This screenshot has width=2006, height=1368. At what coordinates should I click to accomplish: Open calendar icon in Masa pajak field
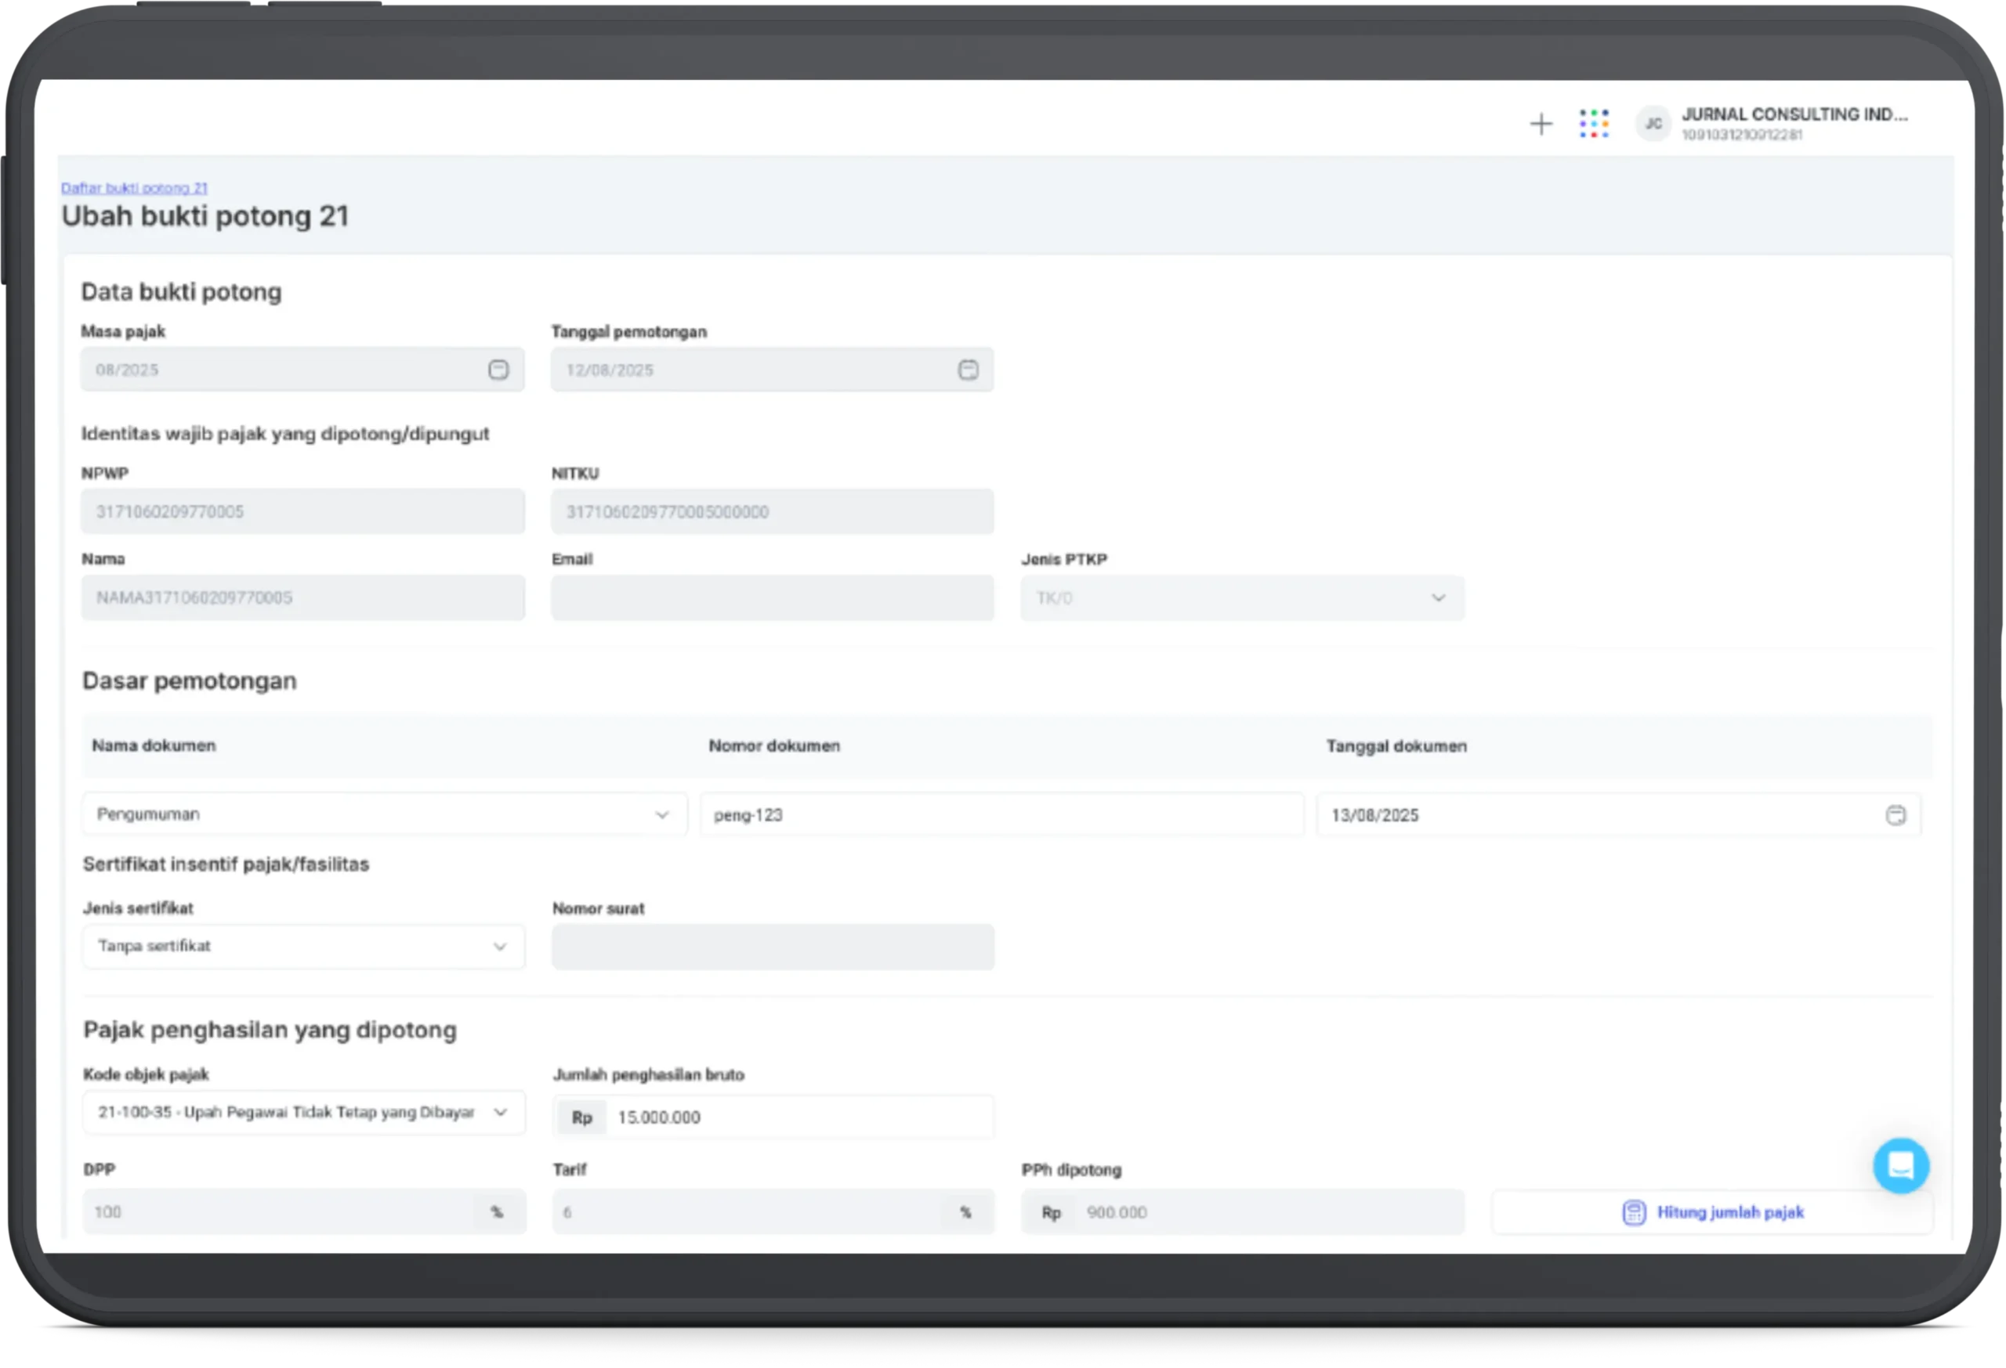(x=498, y=370)
